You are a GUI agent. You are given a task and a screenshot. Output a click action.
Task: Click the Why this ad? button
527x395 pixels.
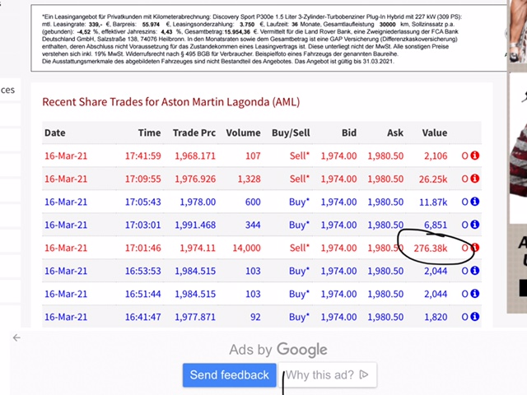coord(327,375)
